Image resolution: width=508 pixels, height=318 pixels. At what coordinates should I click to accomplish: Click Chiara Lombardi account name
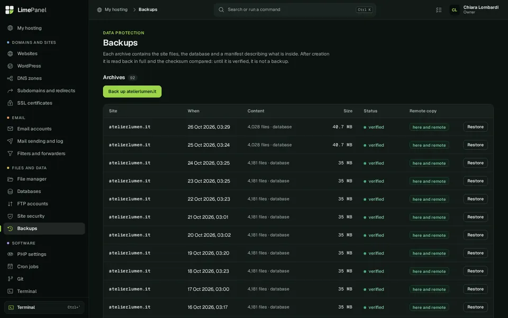pos(481,7)
